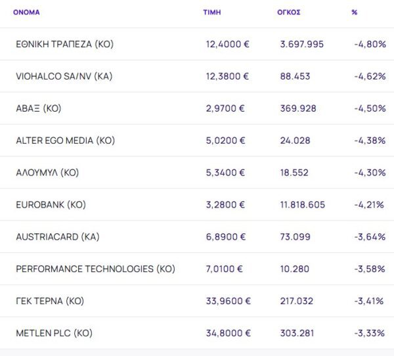394x356 pixels.
Task: Click ΓΕΚ ΤΕΡΝΑ (ΚΟ) stock name
Action: [x=50, y=301]
